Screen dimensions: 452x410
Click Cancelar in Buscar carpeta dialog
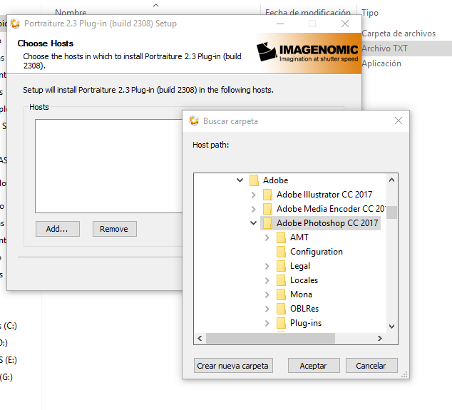(371, 366)
